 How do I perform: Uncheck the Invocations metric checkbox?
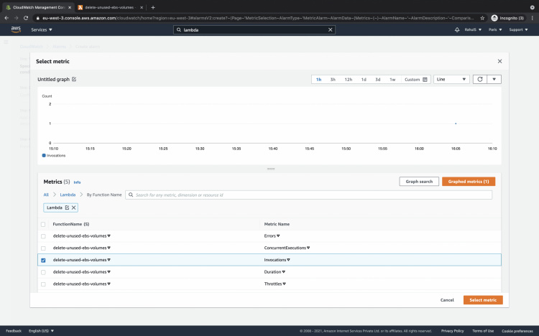pyautogui.click(x=43, y=260)
